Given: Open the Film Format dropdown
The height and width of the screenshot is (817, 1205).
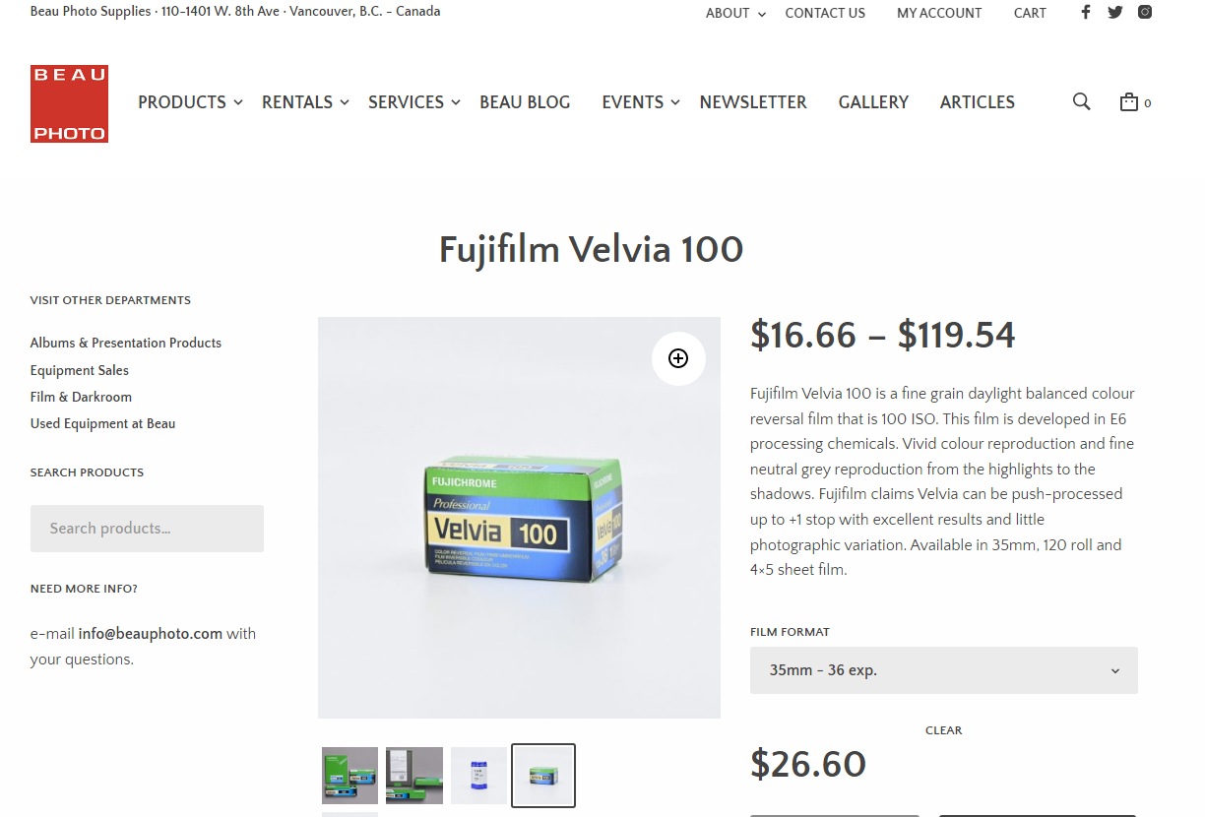Looking at the screenshot, I should [943, 670].
